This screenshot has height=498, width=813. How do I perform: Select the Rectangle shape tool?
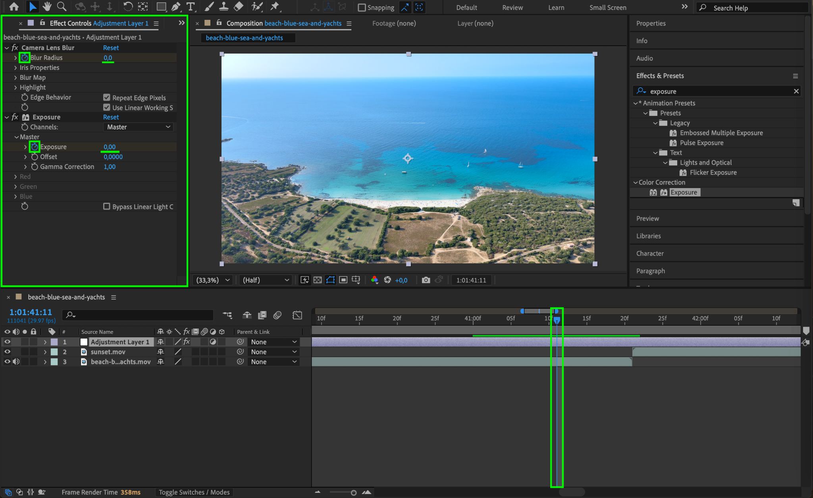tap(161, 7)
